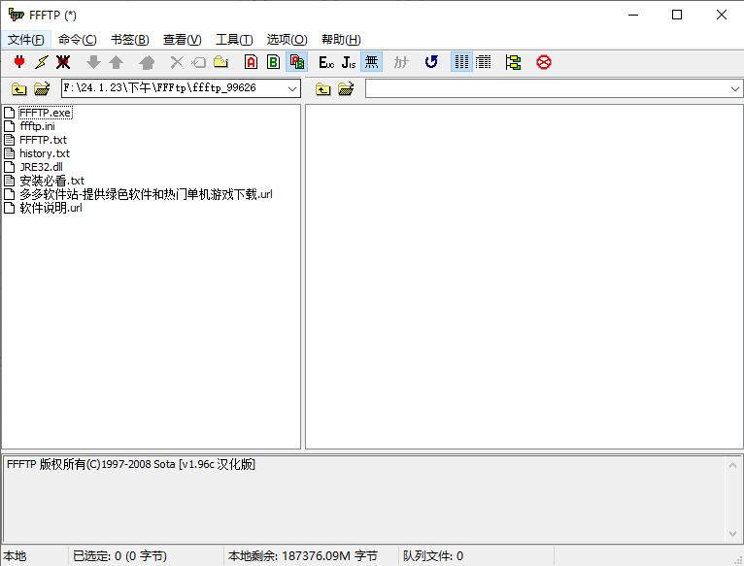744x566 pixels.
Task: Select 软件说明.url file
Action: pos(51,208)
